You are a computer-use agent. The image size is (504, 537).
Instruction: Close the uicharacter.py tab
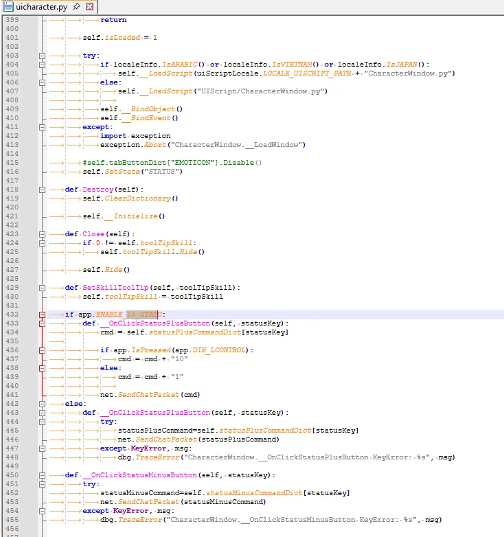click(89, 7)
